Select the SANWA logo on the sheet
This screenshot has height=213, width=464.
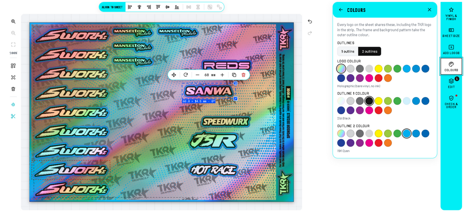[x=209, y=91]
